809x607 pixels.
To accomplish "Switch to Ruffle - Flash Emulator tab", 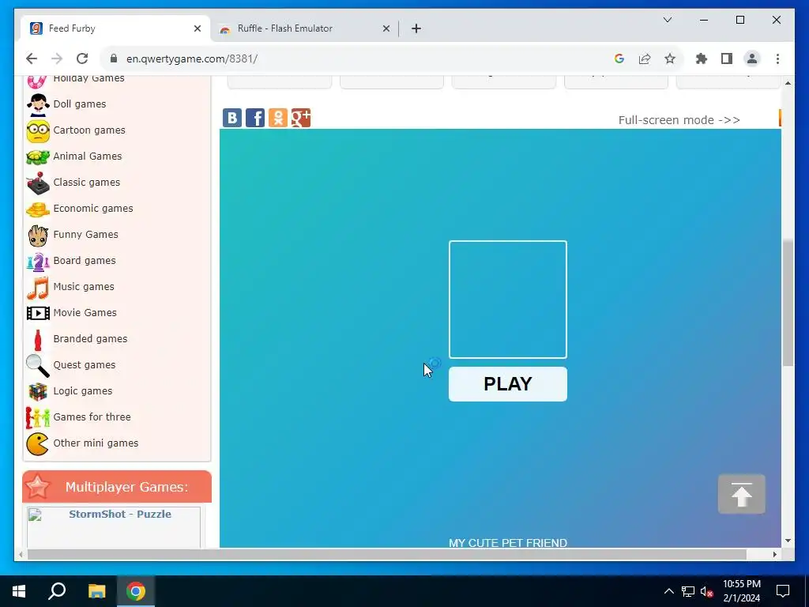I will [304, 28].
